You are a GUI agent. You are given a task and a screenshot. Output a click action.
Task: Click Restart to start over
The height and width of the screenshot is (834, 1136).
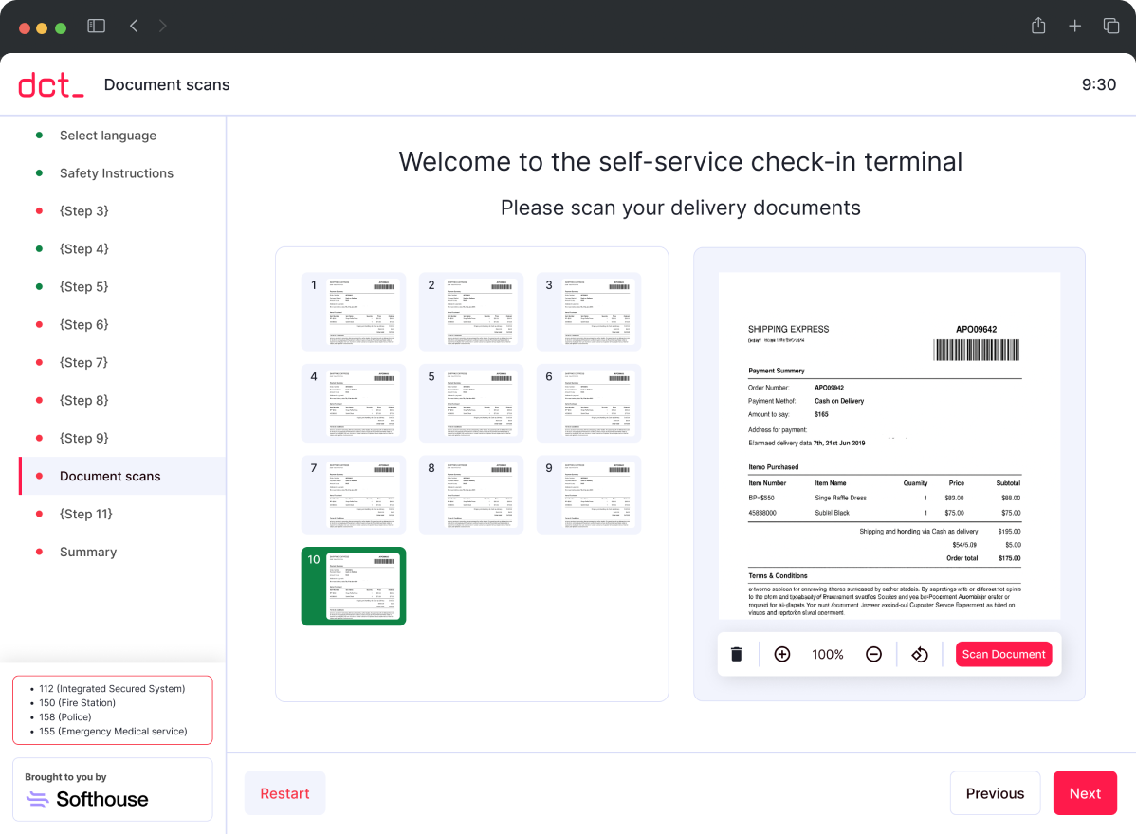[x=284, y=793]
